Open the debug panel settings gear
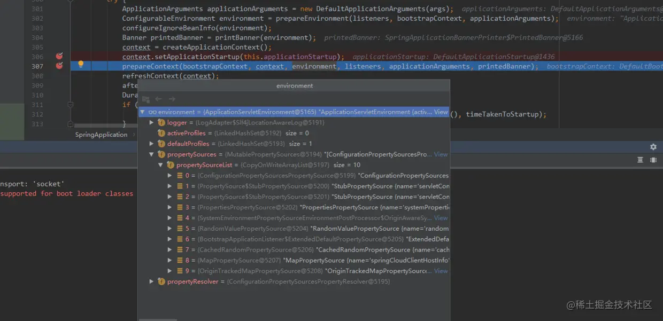663x321 pixels. pyautogui.click(x=653, y=147)
